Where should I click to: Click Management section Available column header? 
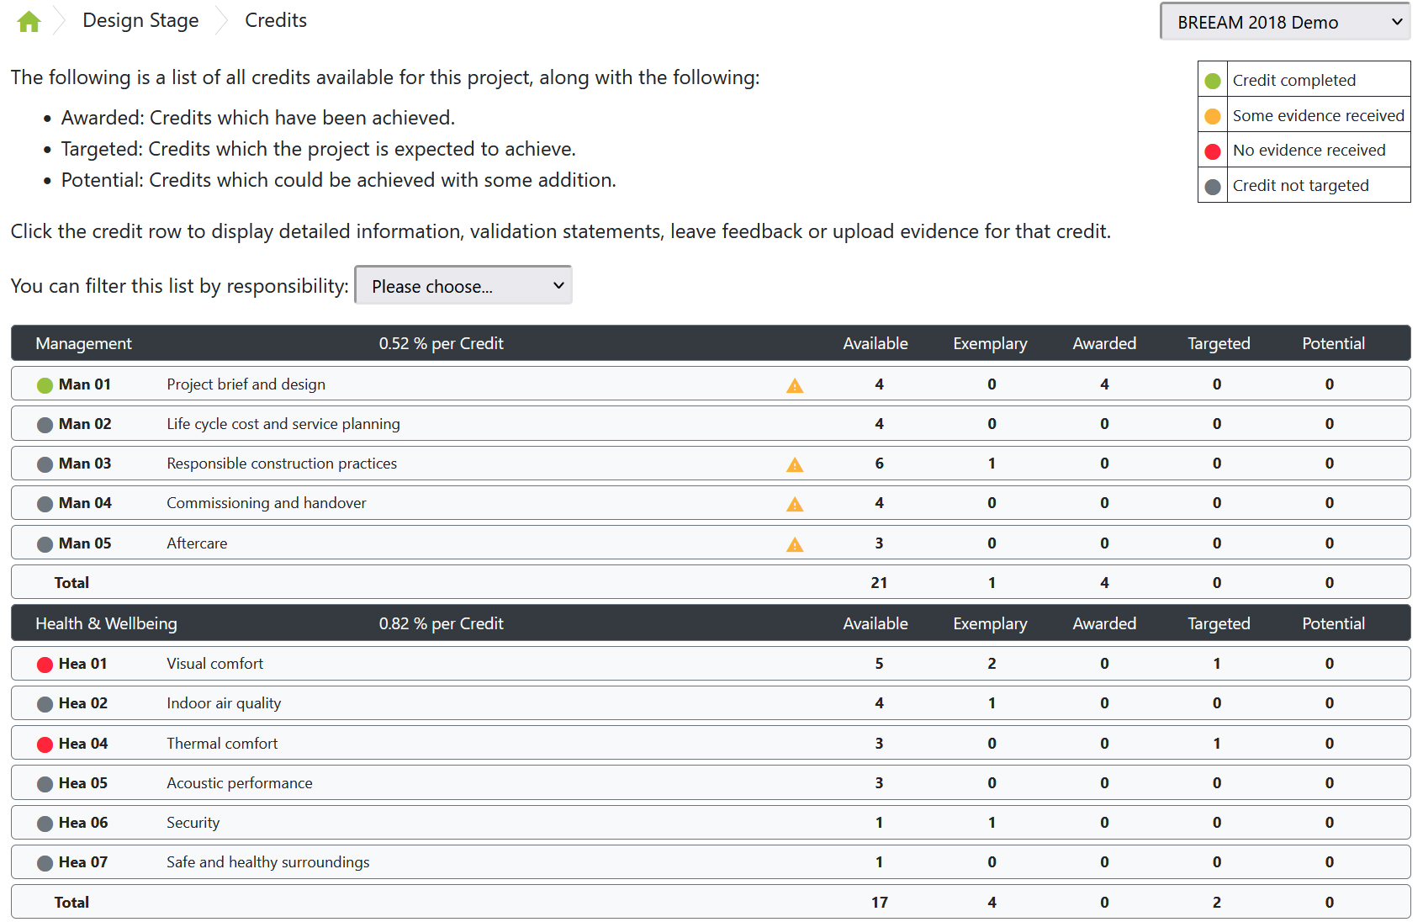coord(875,343)
